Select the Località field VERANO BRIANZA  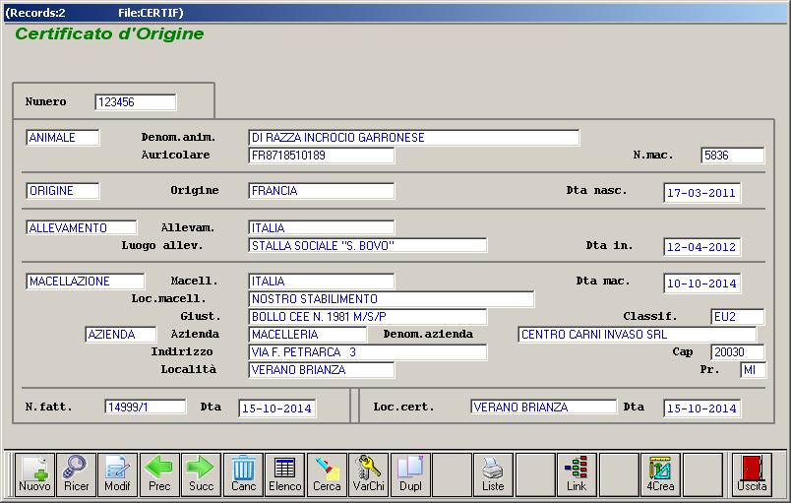pos(321,369)
